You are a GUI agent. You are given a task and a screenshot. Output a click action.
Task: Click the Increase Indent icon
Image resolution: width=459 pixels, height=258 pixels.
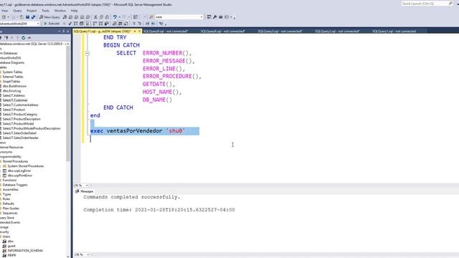tap(153, 24)
